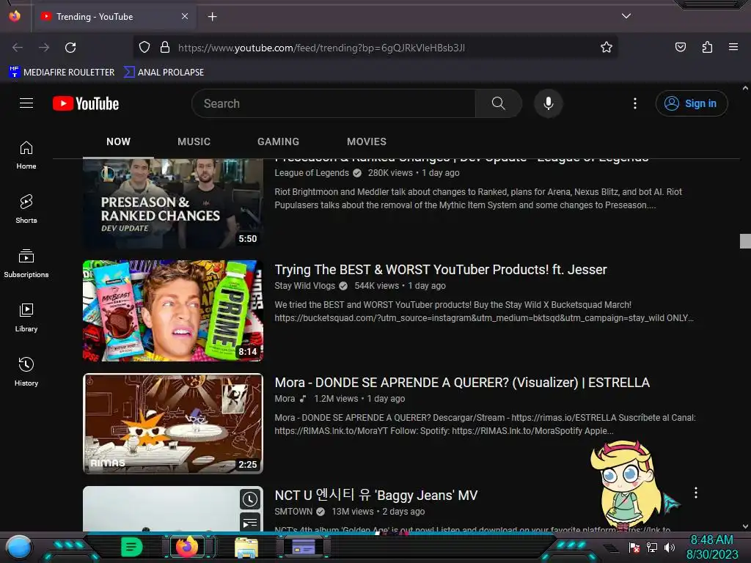The image size is (751, 563).
Task: Click the YouTube logo
Action: click(x=86, y=103)
